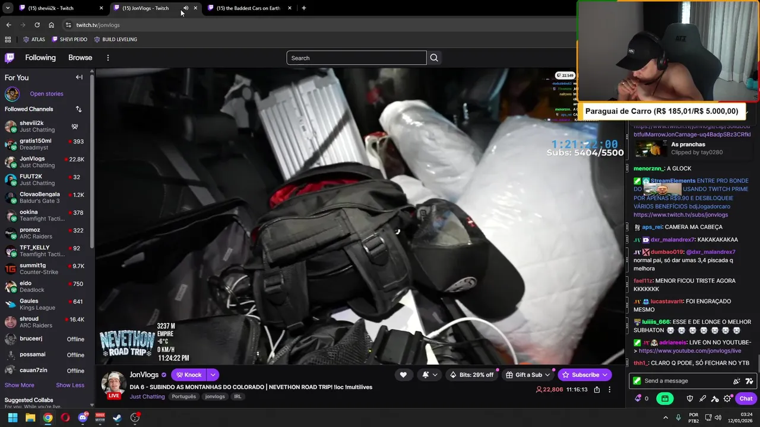Click the purple Chat button
760x427 pixels.
(x=746, y=399)
